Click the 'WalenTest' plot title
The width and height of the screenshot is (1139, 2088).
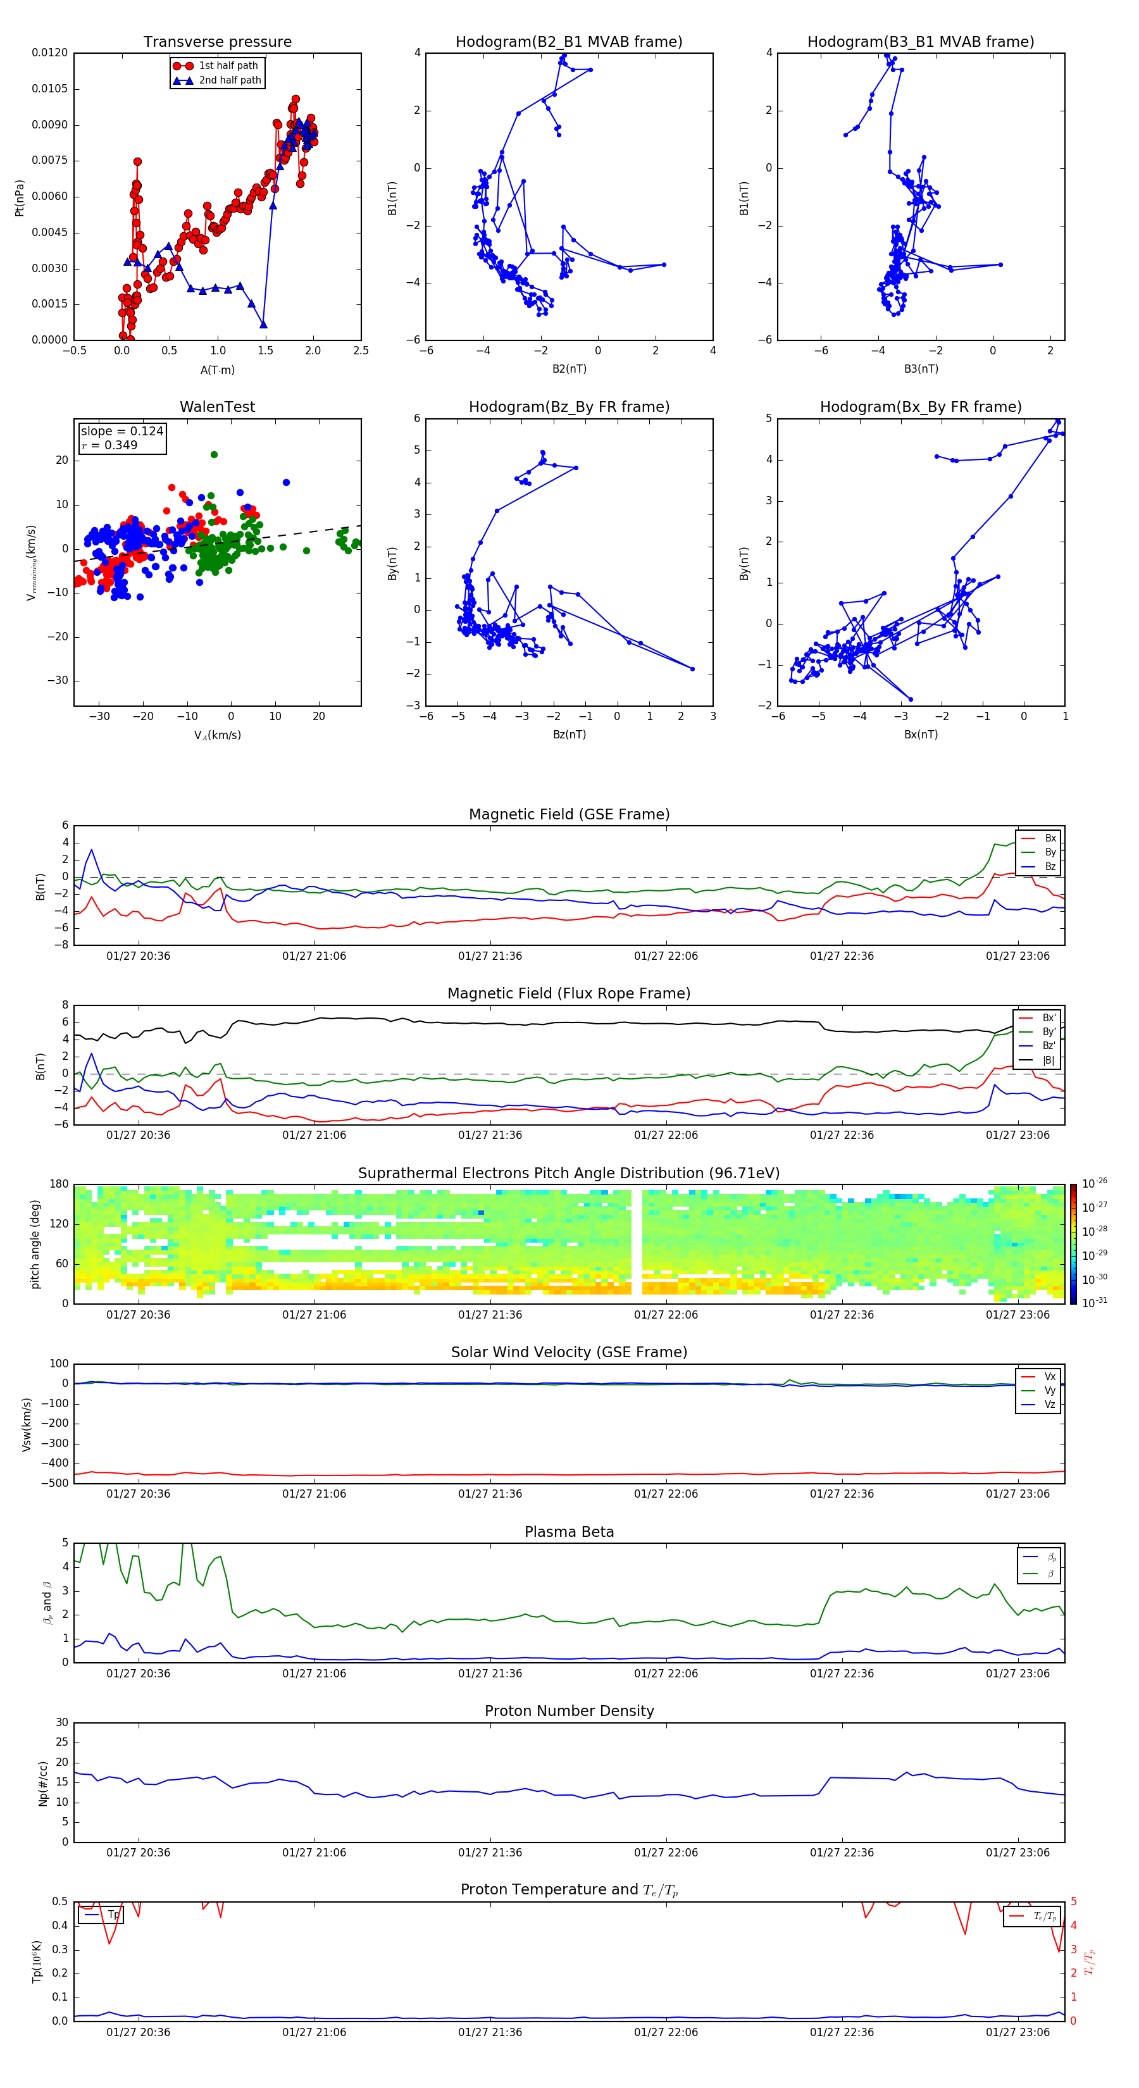click(x=217, y=407)
